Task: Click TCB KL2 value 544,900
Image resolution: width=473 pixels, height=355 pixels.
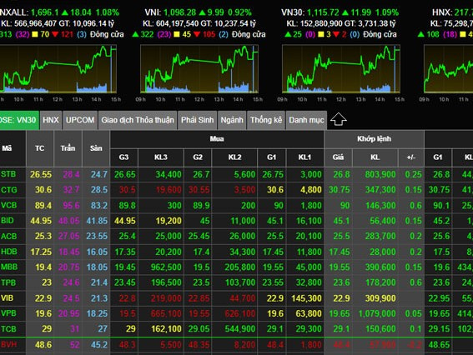Action: coord(240,329)
